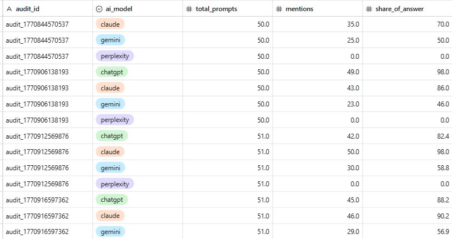The height and width of the screenshot is (239, 452).
Task: Click the share_of_answer cell showing 88.2
Action: click(407, 200)
